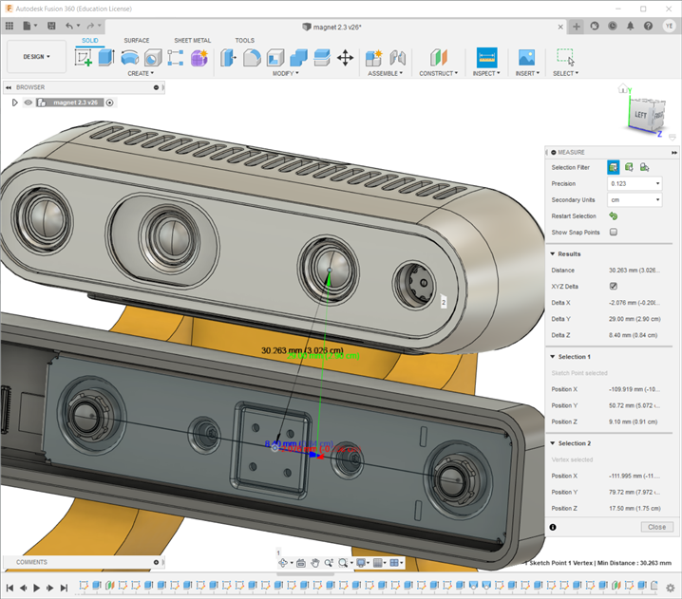This screenshot has width=682, height=599.
Task: Uncheck the XYZ Delta checkbox
Action: [614, 286]
